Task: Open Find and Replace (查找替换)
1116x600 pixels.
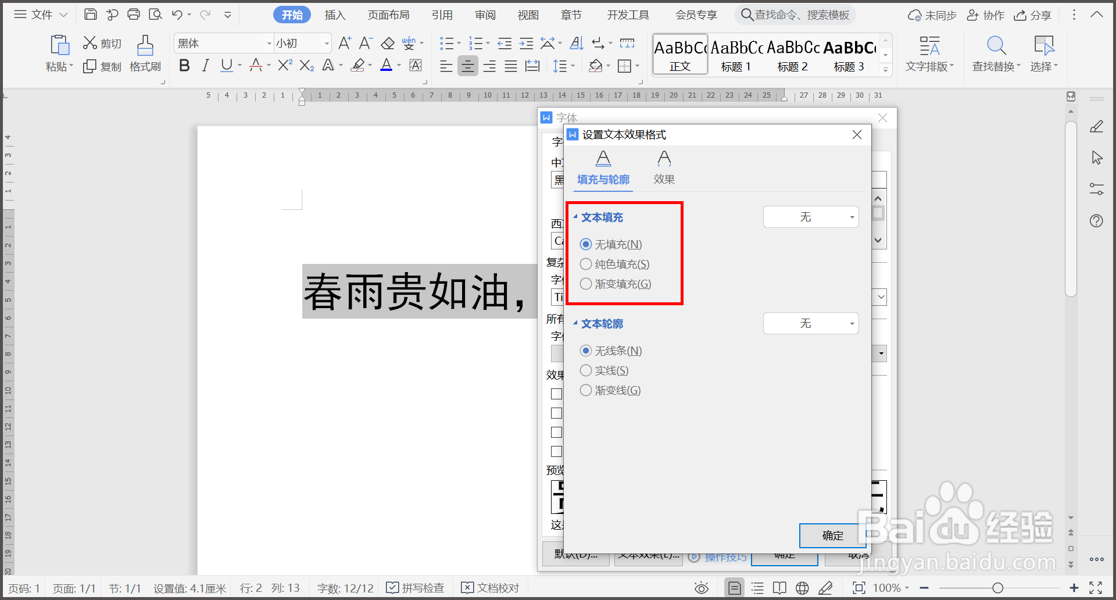Action: click(996, 53)
